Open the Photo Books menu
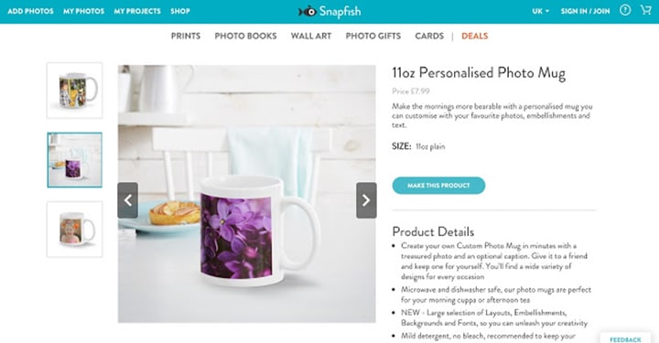659x343 pixels. click(245, 36)
